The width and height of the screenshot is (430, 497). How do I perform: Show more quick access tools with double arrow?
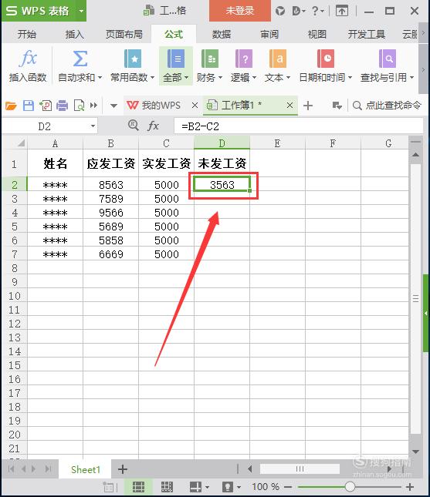[93, 105]
